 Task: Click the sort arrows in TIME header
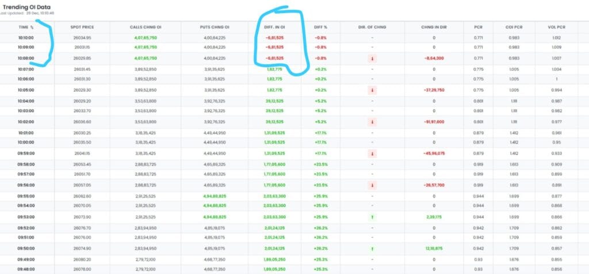click(32, 27)
